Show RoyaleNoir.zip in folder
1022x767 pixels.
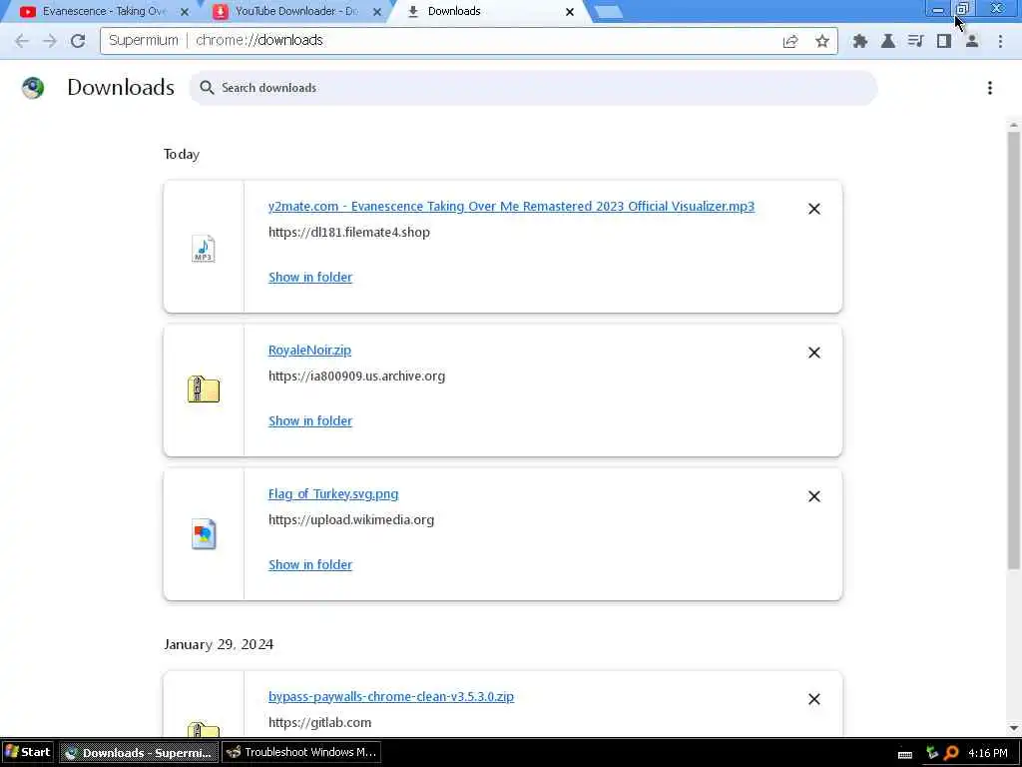click(310, 421)
